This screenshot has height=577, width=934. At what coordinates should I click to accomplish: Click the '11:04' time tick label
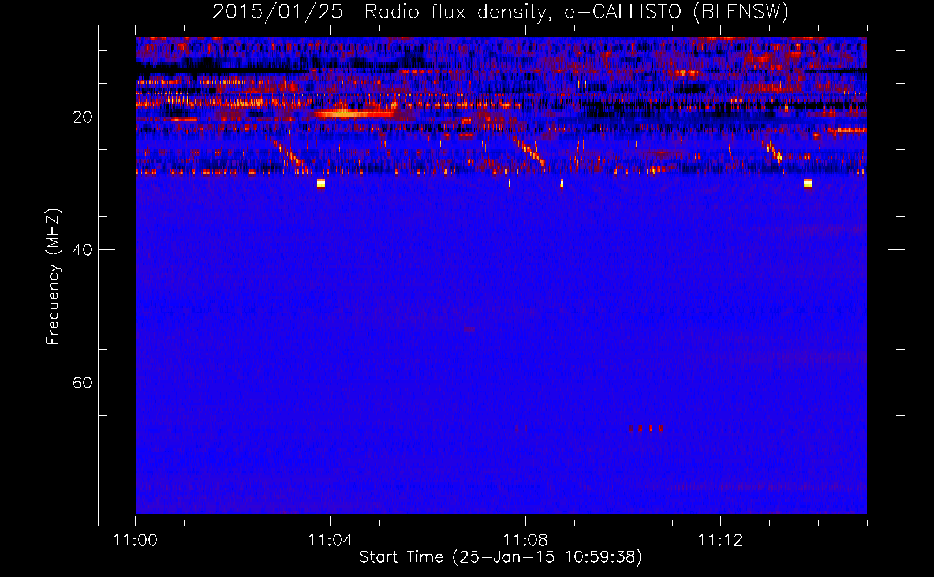330,541
